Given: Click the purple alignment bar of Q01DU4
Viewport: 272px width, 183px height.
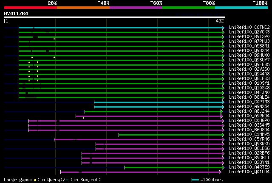Looking at the screenshot, I should pos(140,172).
